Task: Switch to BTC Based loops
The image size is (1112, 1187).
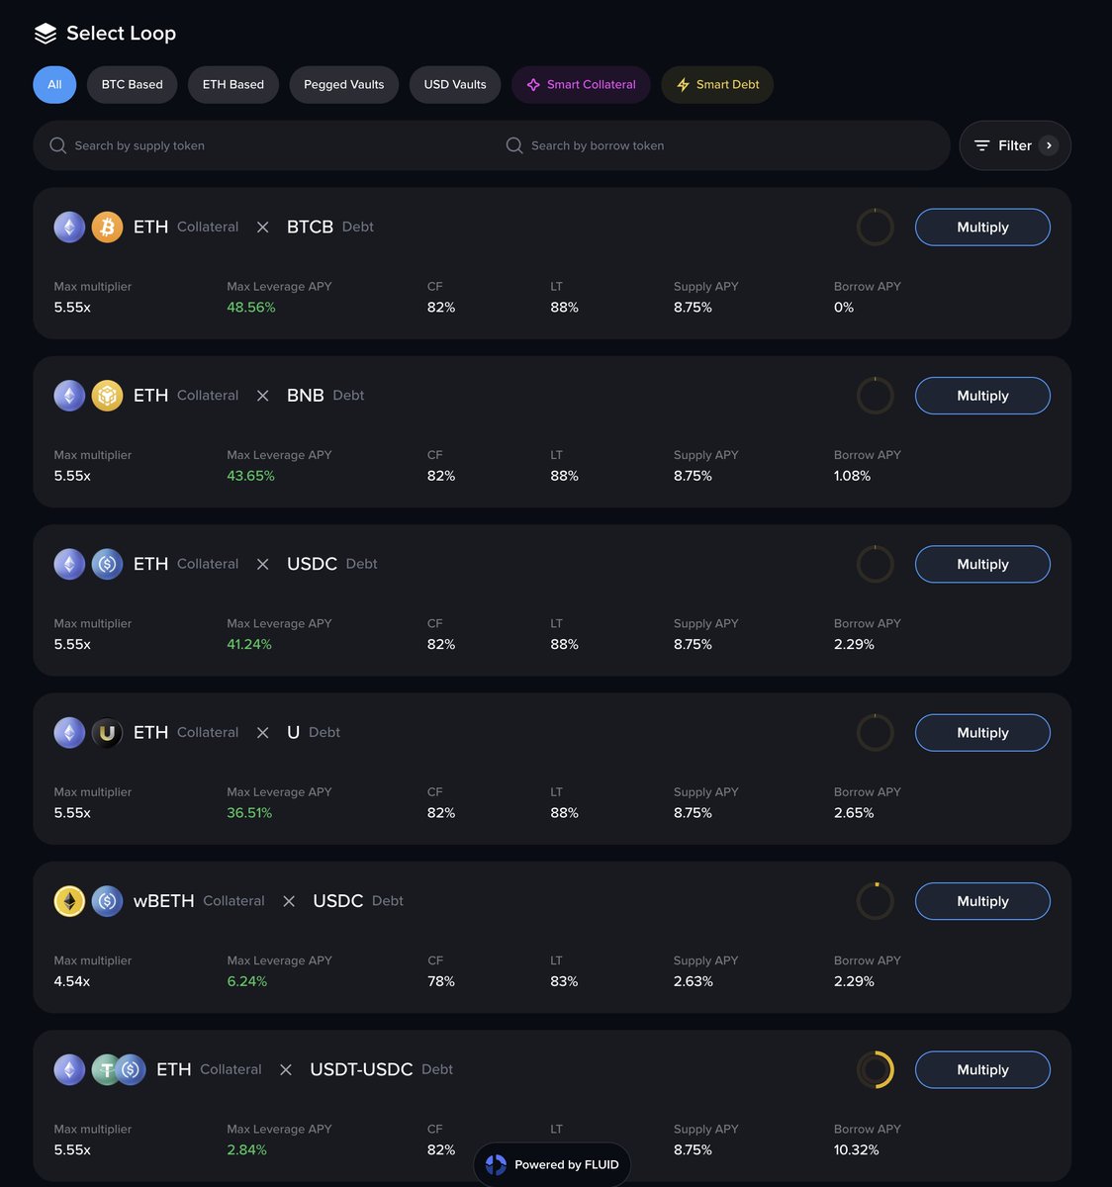Action: (x=132, y=85)
